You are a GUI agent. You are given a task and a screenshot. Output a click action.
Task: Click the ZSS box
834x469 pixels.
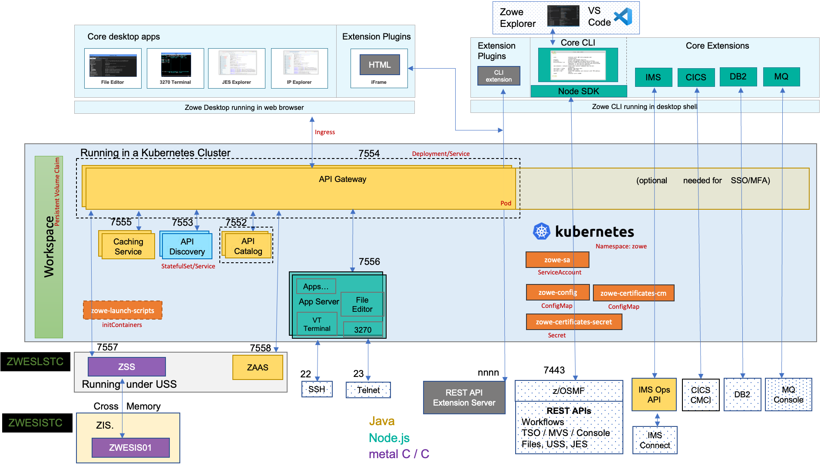tap(127, 367)
